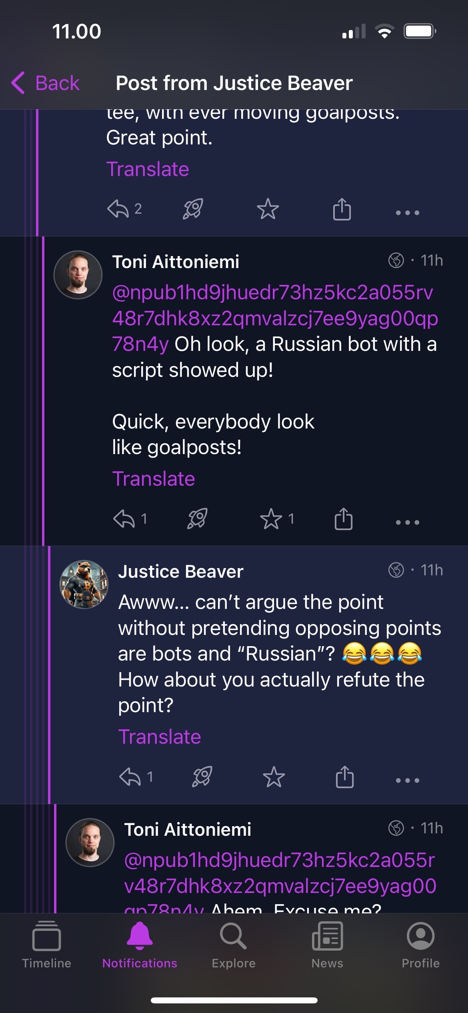Favorite the top 'Great point' post

click(x=268, y=209)
